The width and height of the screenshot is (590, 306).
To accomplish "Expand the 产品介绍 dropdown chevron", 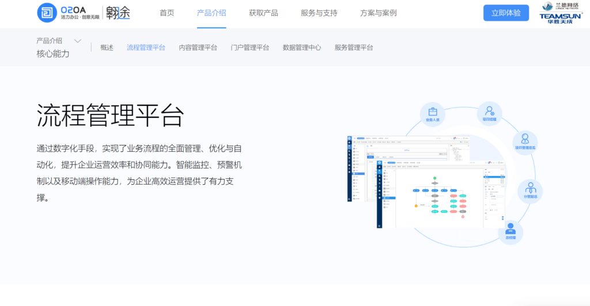I will [x=78, y=41].
